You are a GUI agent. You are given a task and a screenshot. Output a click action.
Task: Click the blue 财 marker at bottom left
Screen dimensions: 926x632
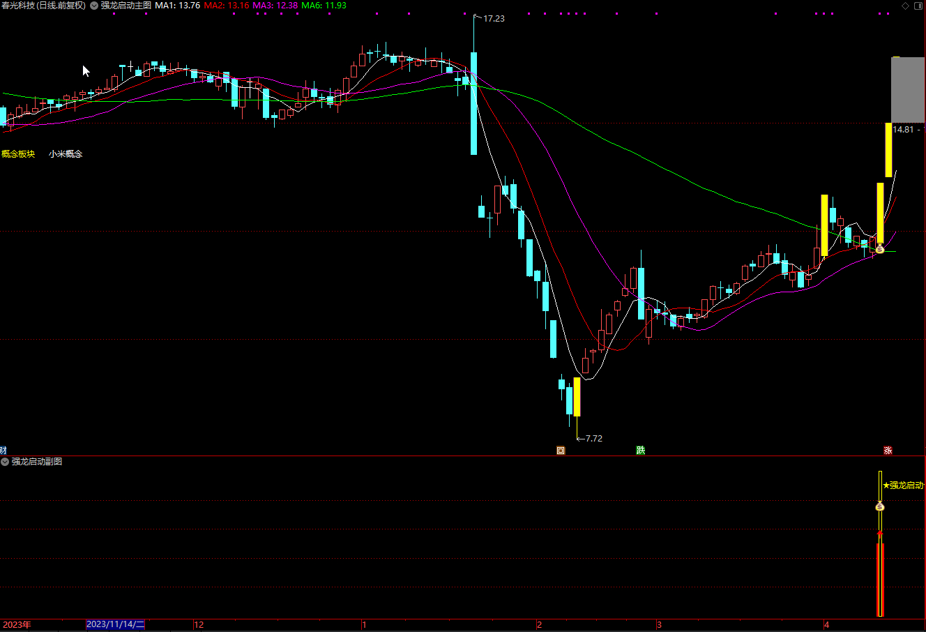tap(3, 451)
